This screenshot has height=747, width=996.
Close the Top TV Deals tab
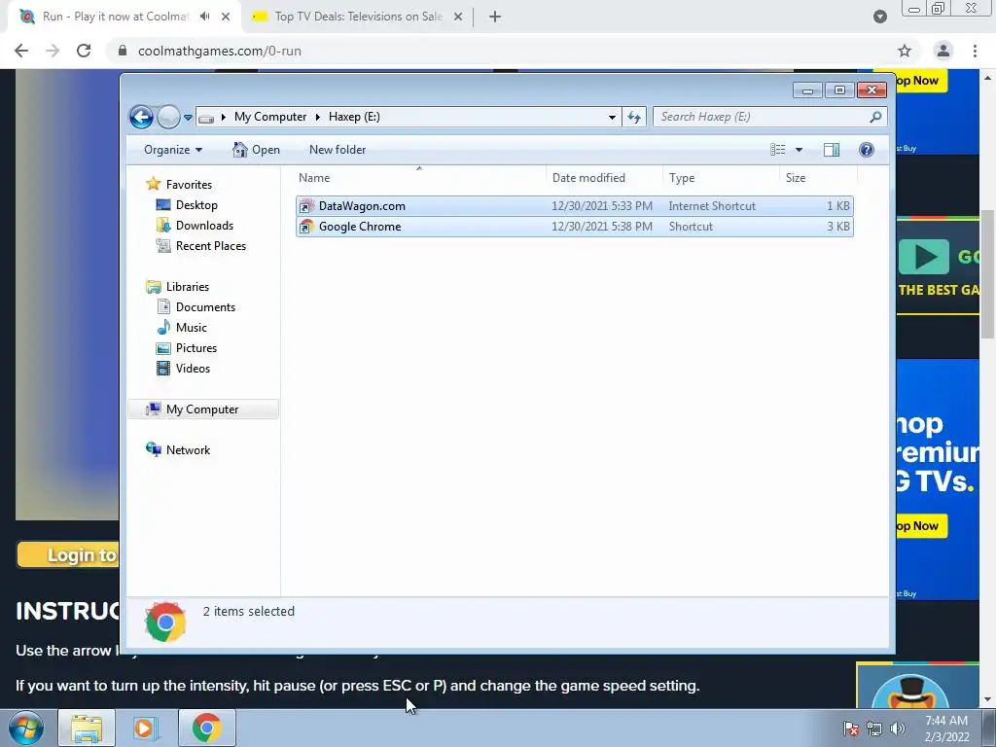(x=458, y=17)
